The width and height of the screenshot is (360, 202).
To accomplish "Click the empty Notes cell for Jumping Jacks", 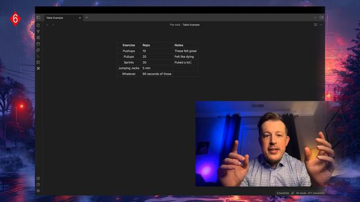I will (186, 68).
